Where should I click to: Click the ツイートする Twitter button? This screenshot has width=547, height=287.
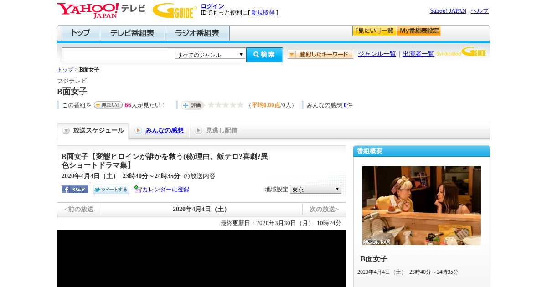pyautogui.click(x=111, y=189)
